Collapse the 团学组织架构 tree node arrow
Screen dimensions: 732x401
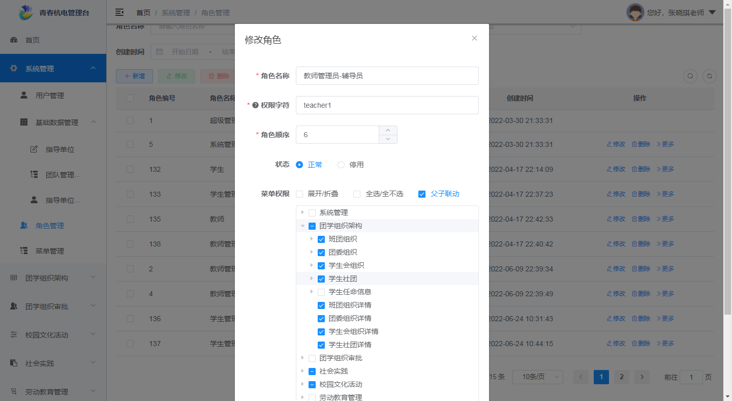302,226
